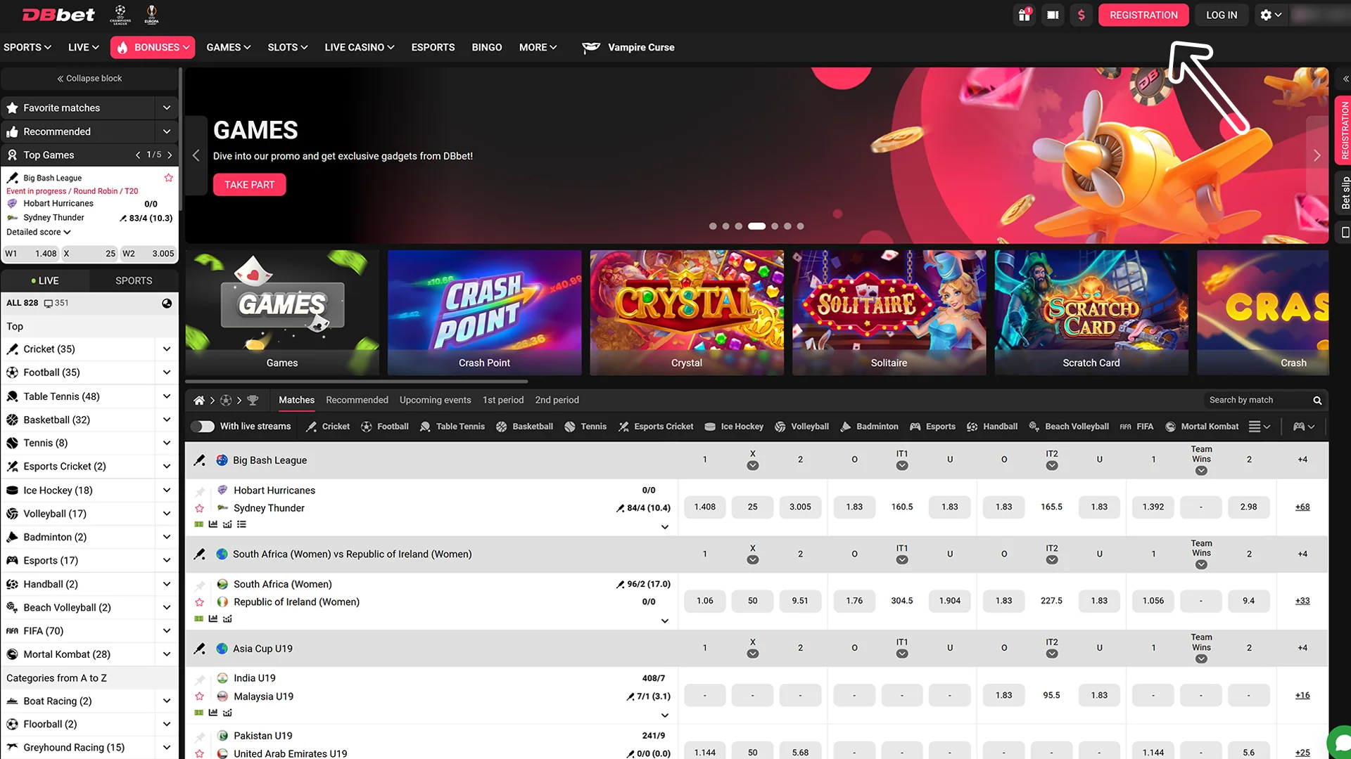
Task: Click the statistics chart icon under Hobart Hurricanes match
Action: 213,524
